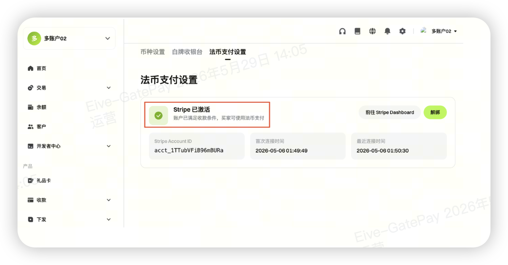Click 前往 Stripe Dashboard button
This screenshot has height=265, width=508.
pyautogui.click(x=389, y=112)
